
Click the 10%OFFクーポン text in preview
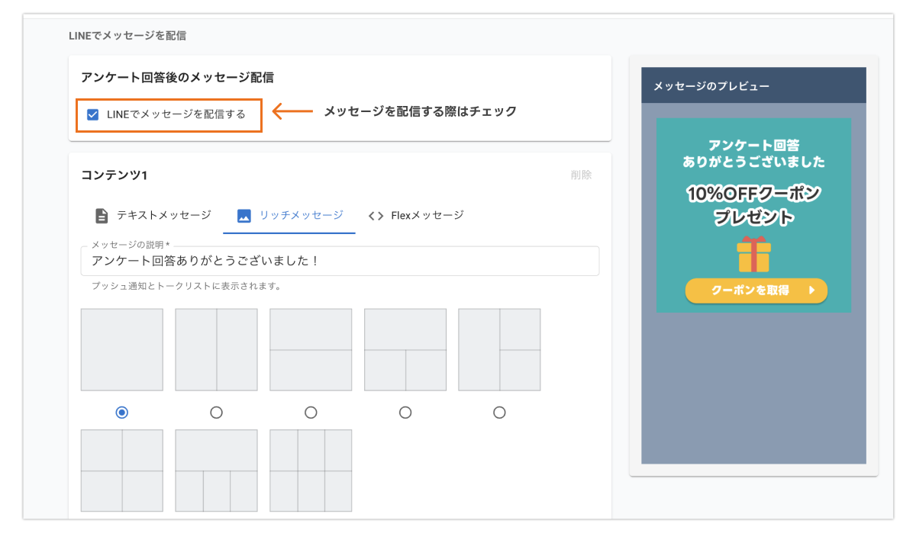click(x=754, y=194)
